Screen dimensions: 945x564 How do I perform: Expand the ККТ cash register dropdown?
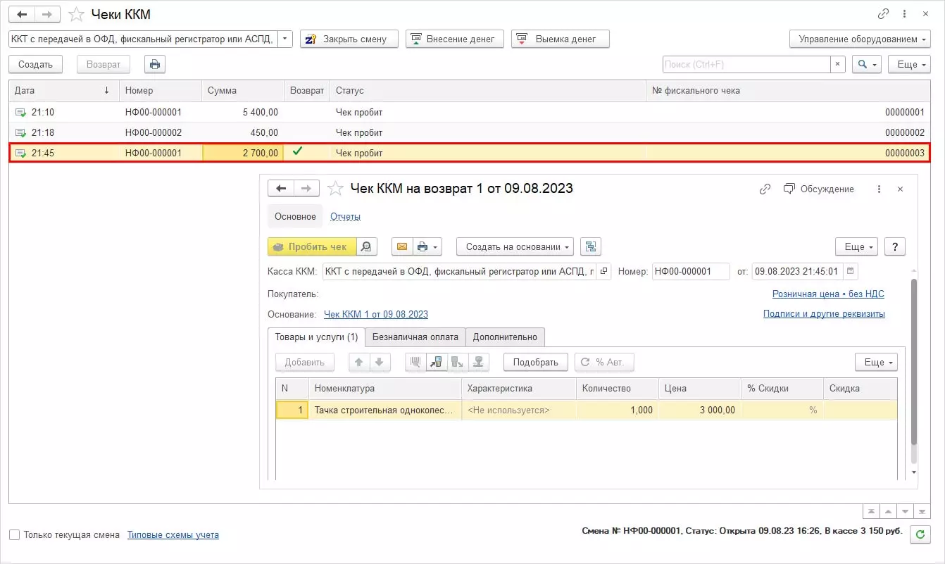[x=285, y=39]
